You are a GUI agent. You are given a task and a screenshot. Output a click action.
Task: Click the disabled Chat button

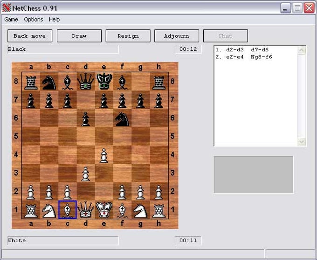(x=226, y=36)
